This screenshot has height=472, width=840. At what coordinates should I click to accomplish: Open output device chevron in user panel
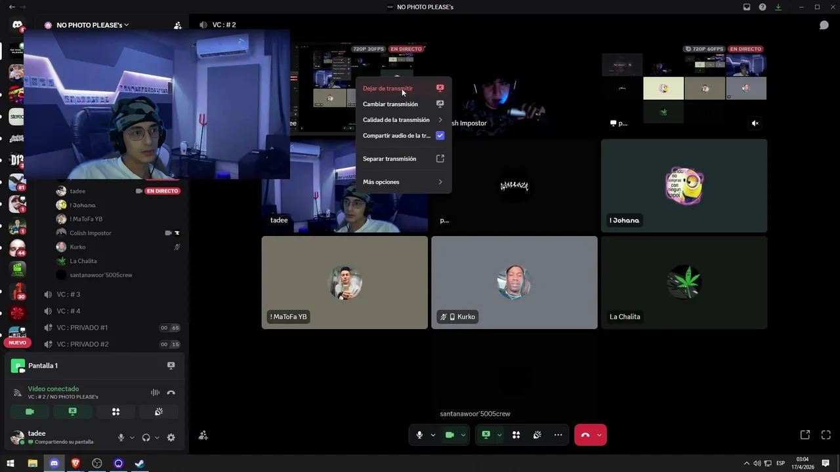[157, 437]
